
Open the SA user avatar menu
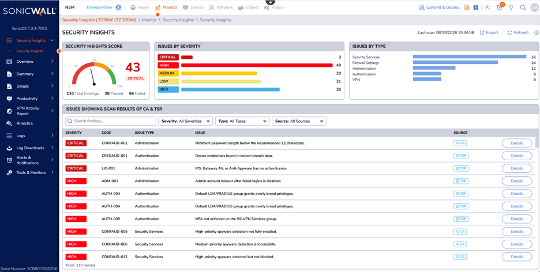(534, 7)
